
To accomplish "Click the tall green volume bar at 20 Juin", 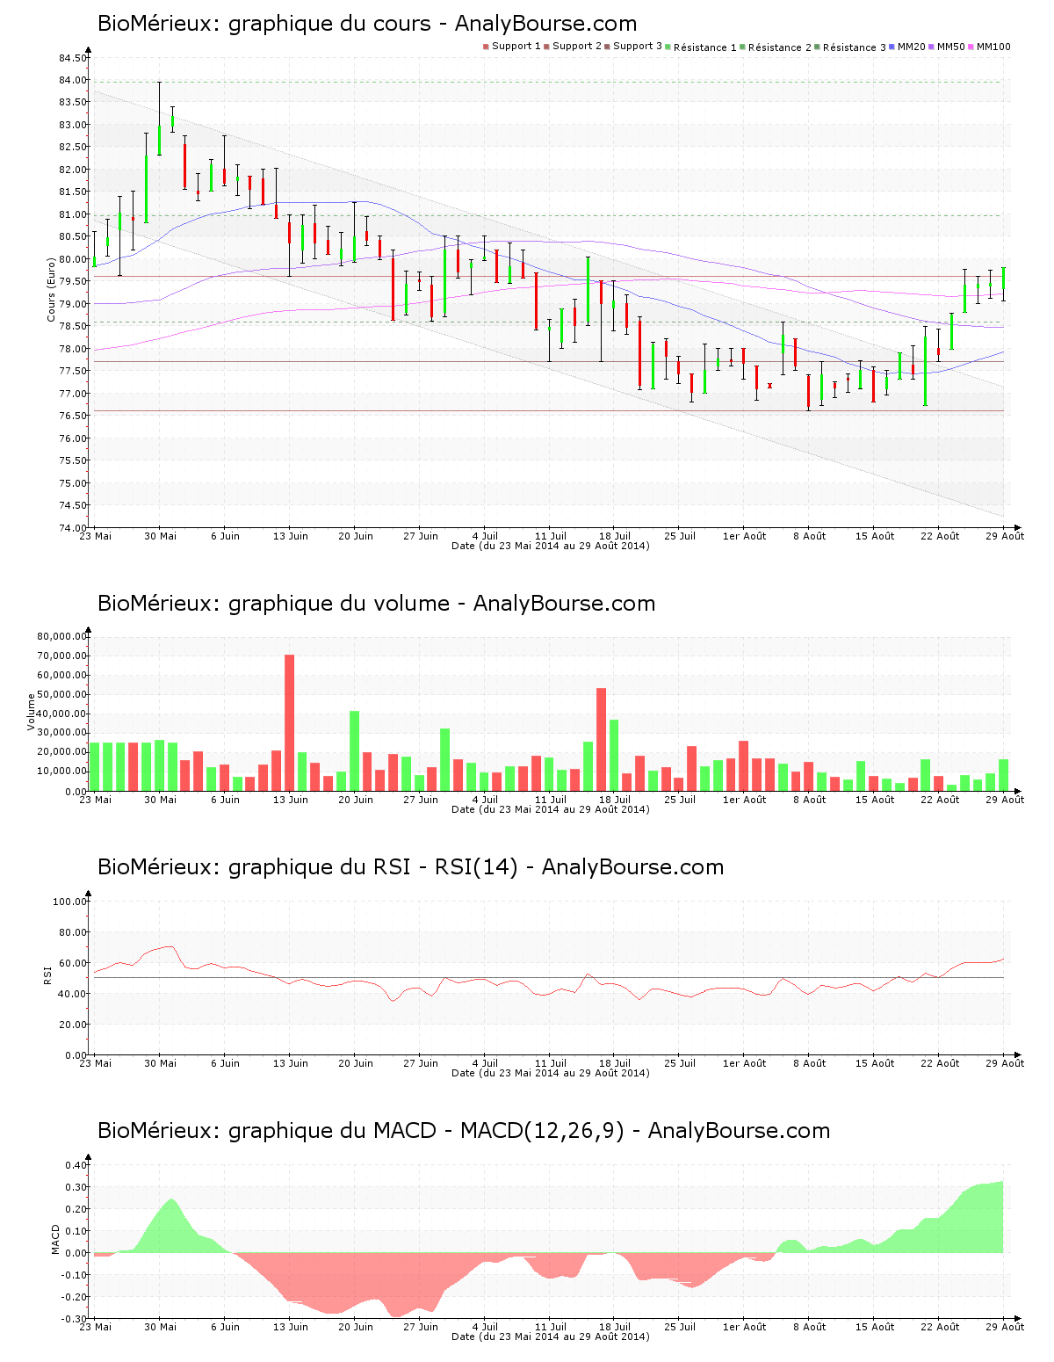I will coord(354,751).
